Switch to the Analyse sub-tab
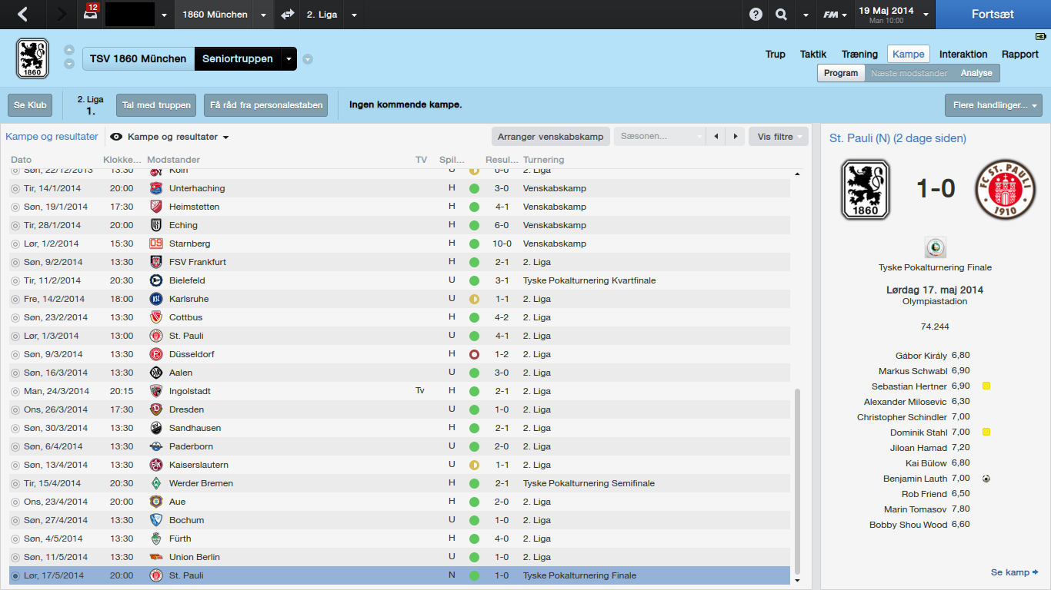 pyautogui.click(x=976, y=73)
